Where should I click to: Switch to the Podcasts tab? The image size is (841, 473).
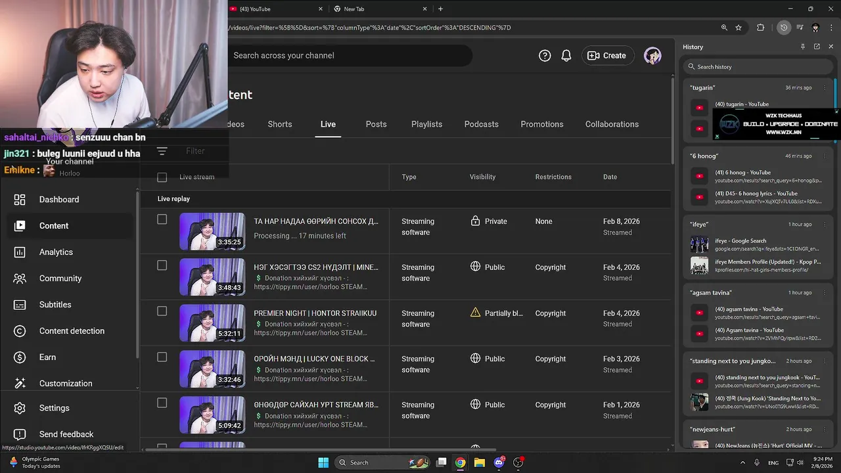[x=482, y=124]
